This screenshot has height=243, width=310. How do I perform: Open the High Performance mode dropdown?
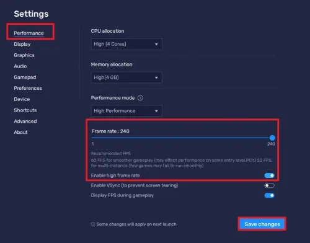tap(126, 111)
